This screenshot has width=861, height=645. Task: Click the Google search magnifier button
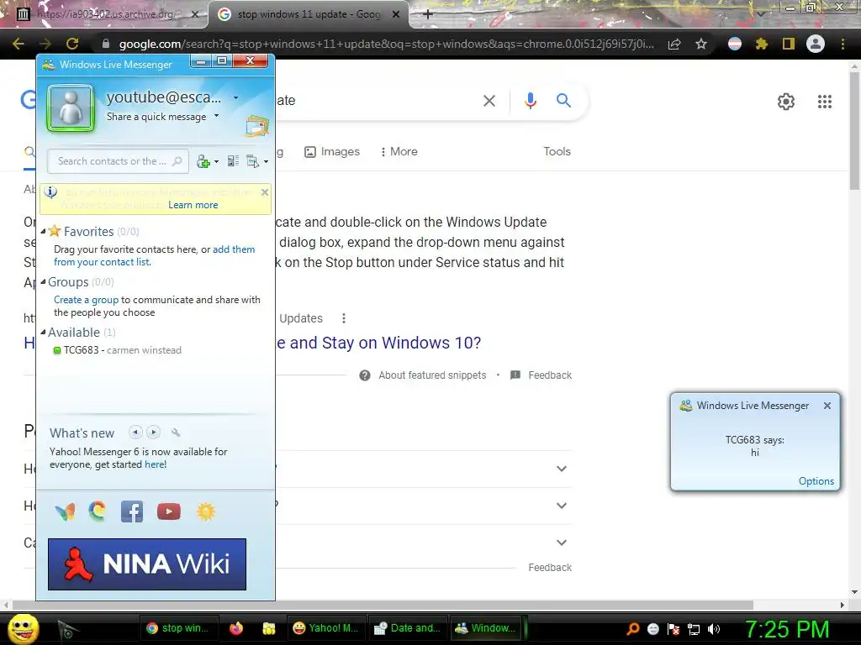pyautogui.click(x=563, y=101)
